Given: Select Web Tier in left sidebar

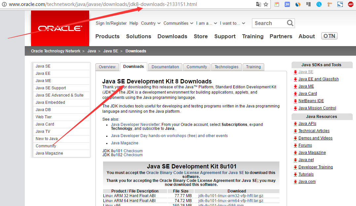Looking at the screenshot, I should pos(61,117).
